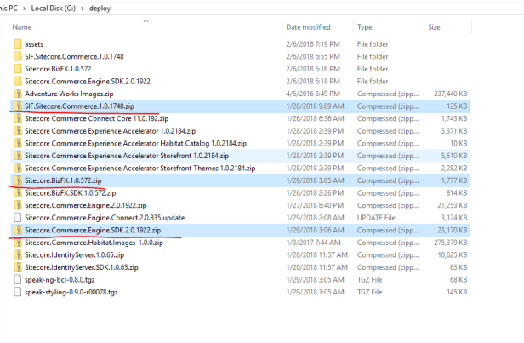Click the IdentityServer.SDK.1.0.65.zip archive icon

[18, 267]
